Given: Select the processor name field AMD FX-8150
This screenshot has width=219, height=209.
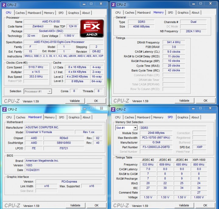Looking at the screenshot, I should pyautogui.click(x=51, y=22).
